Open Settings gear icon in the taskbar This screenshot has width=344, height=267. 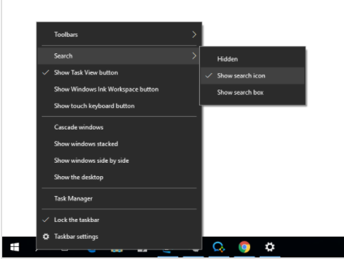270,247
